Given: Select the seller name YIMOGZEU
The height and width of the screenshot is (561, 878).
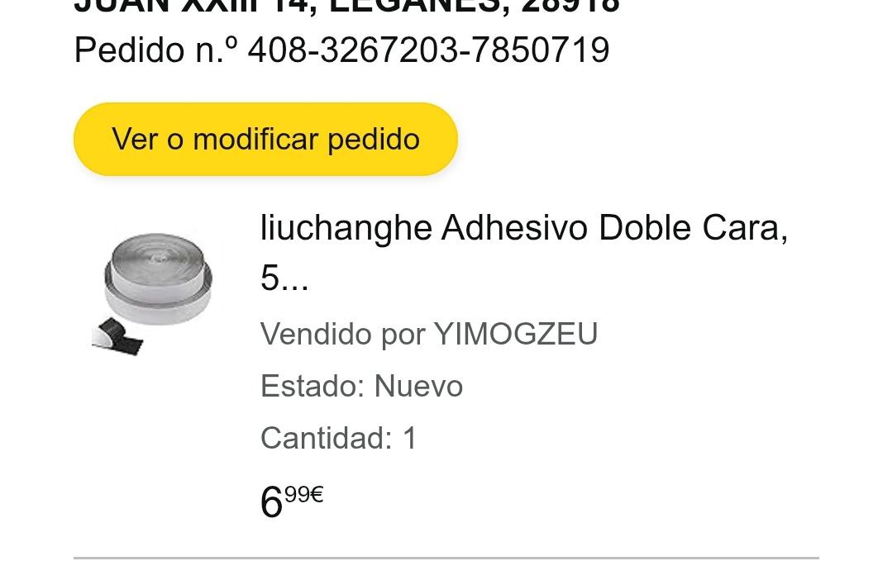Looking at the screenshot, I should tap(516, 334).
